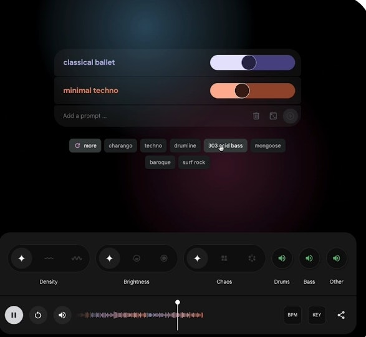Select auto Density sparkle option
The width and height of the screenshot is (366, 337).
click(x=21, y=258)
